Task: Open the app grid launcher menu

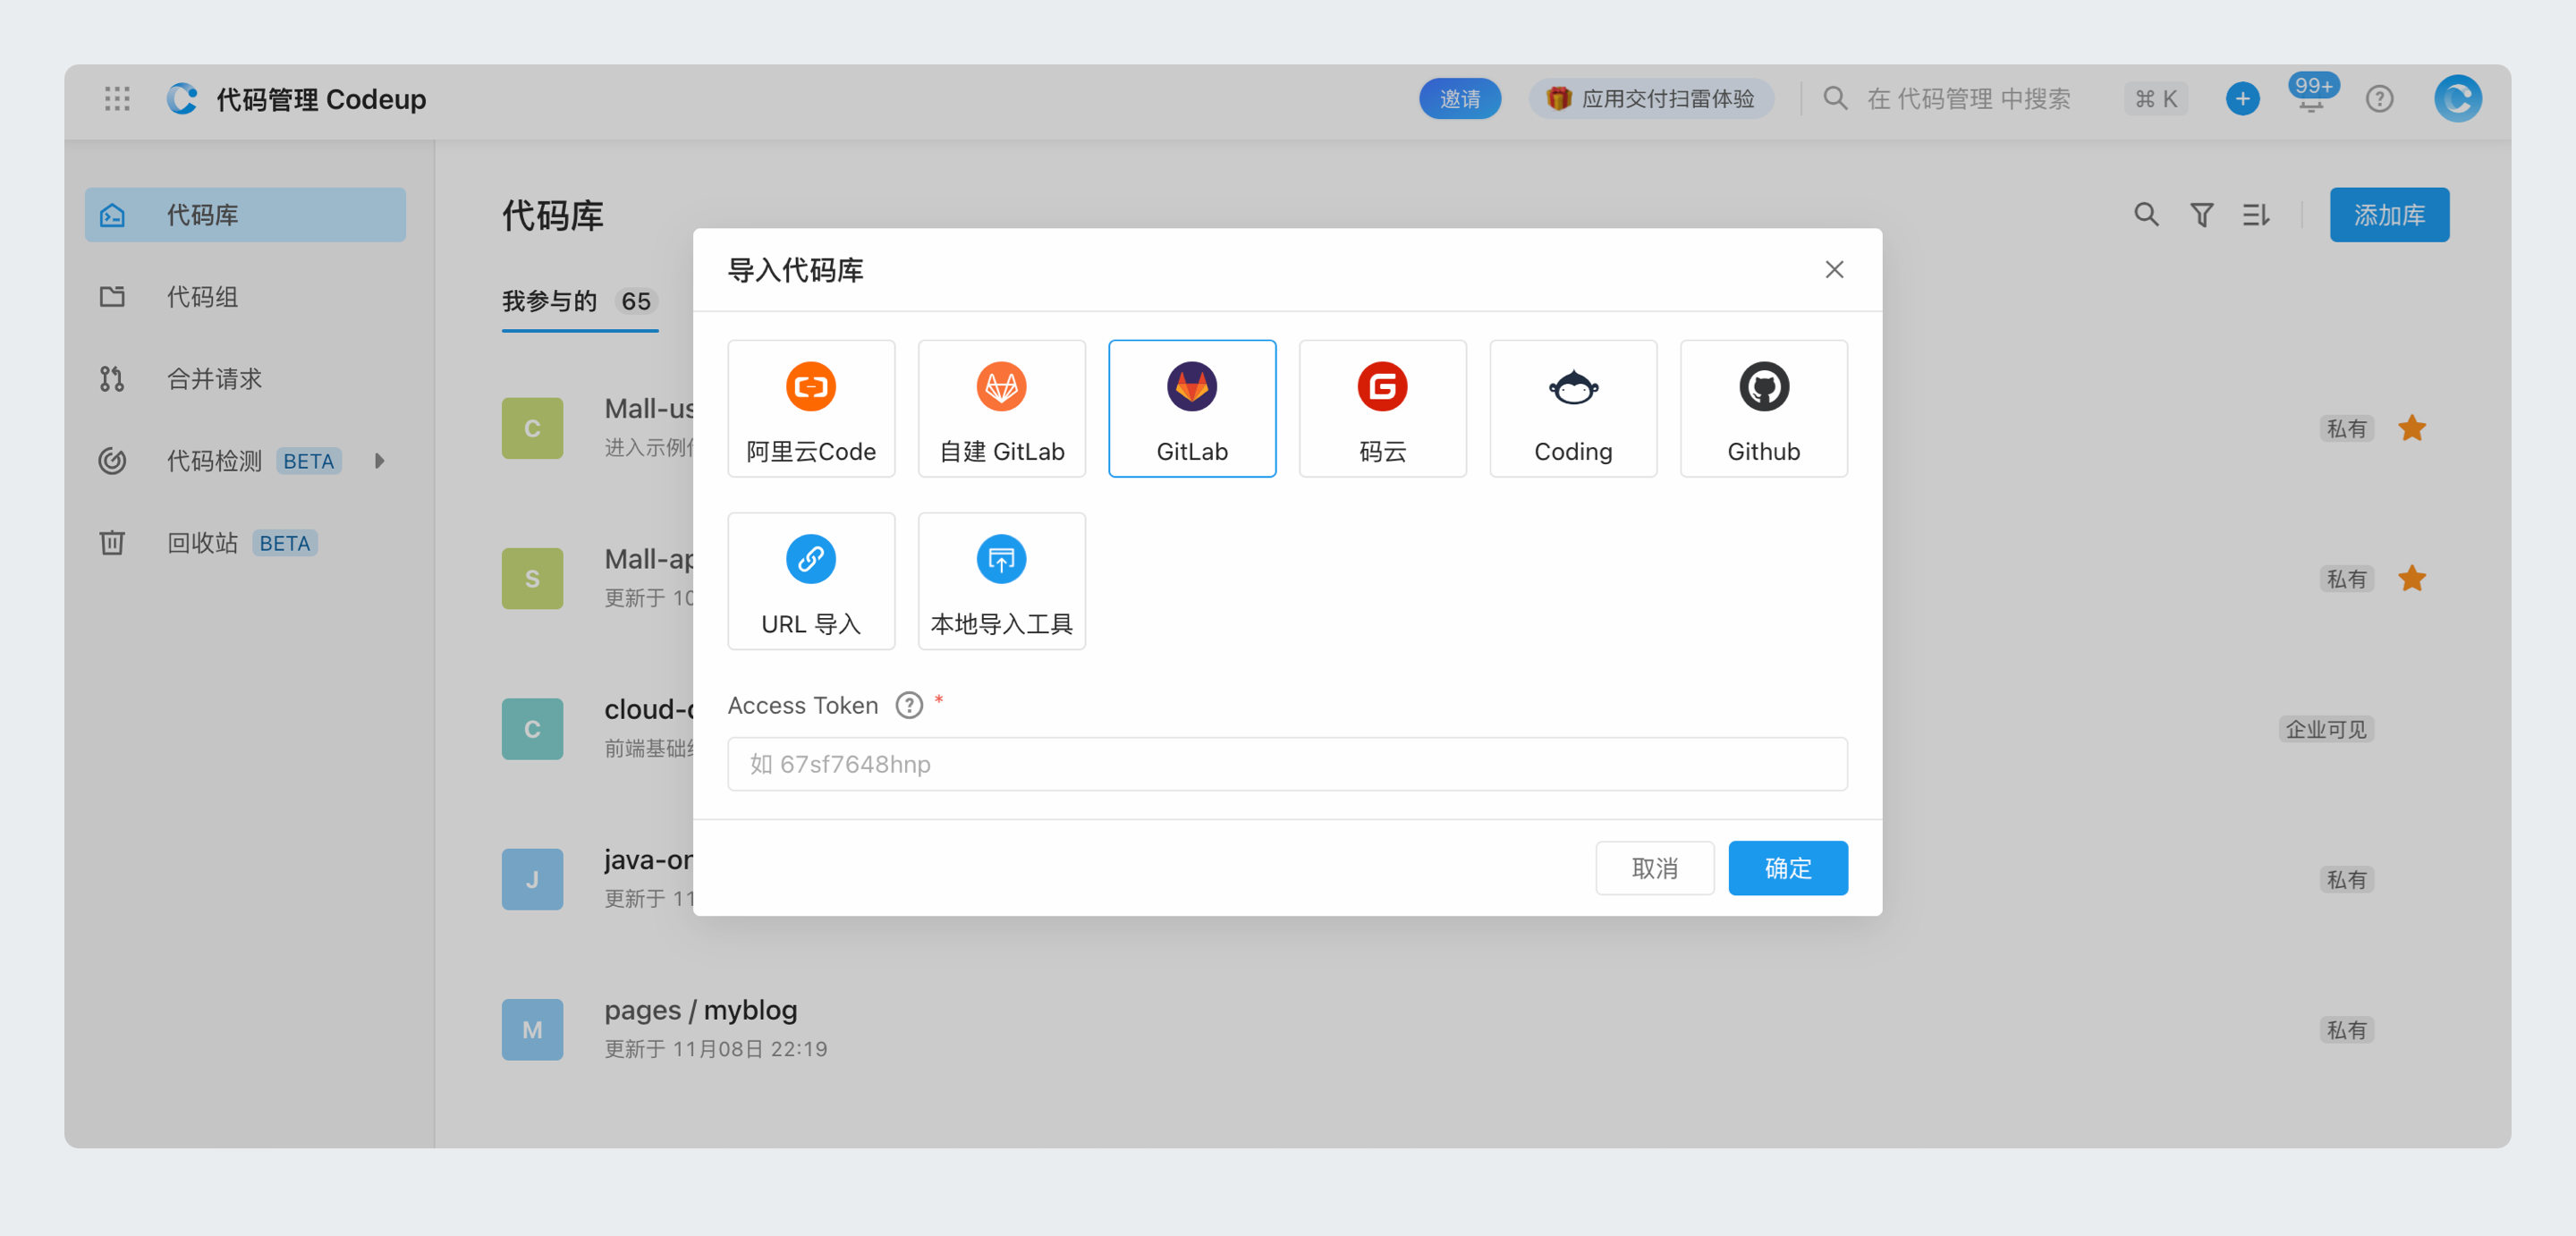Action: point(117,98)
